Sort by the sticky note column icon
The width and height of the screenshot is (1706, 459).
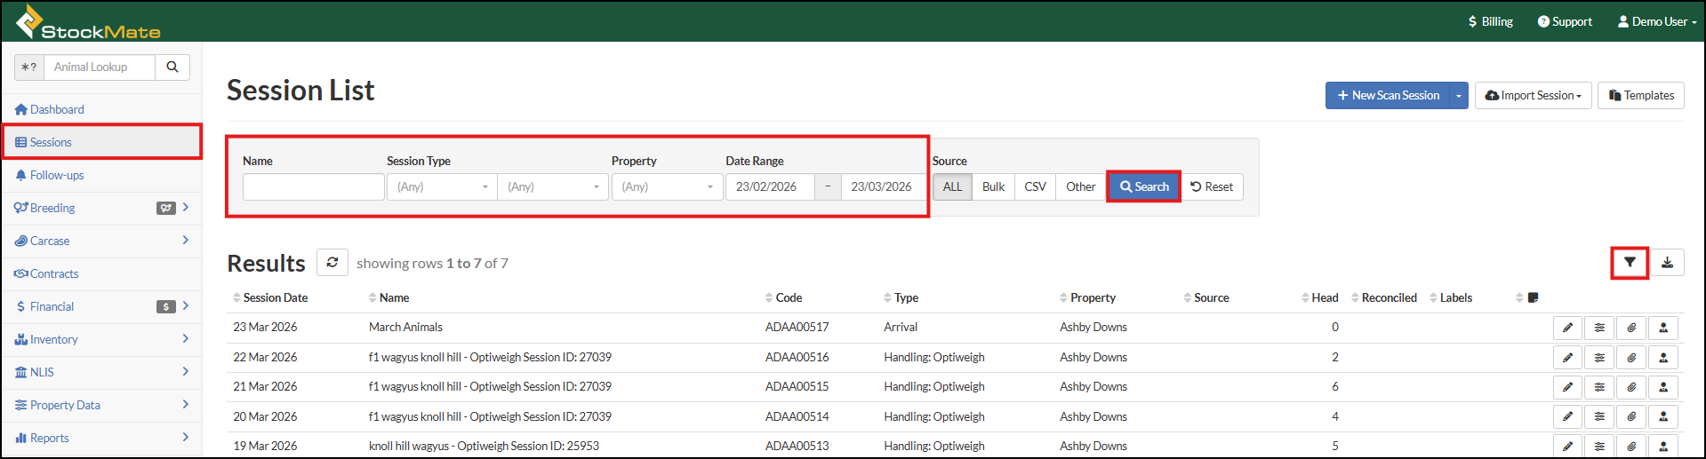(1532, 298)
